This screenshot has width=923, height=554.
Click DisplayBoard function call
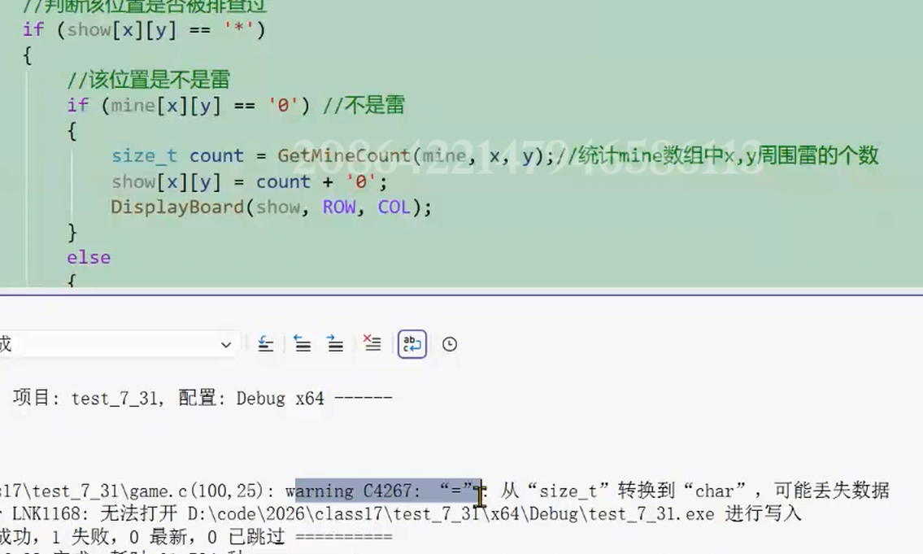click(x=177, y=207)
